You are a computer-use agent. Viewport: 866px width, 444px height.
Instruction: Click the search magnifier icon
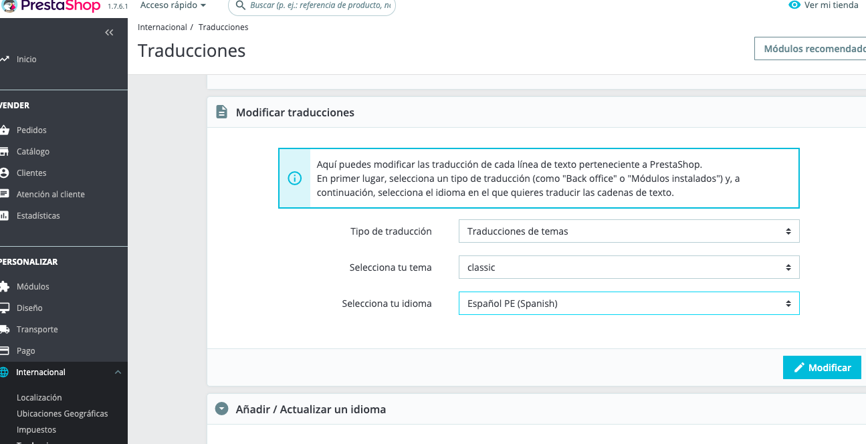tap(241, 5)
